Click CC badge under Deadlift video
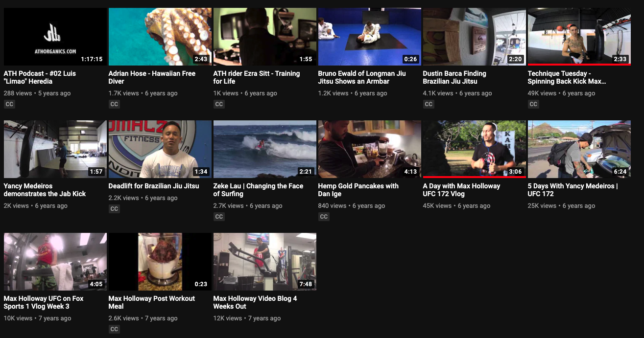Image resolution: width=644 pixels, height=338 pixels. pyautogui.click(x=114, y=209)
